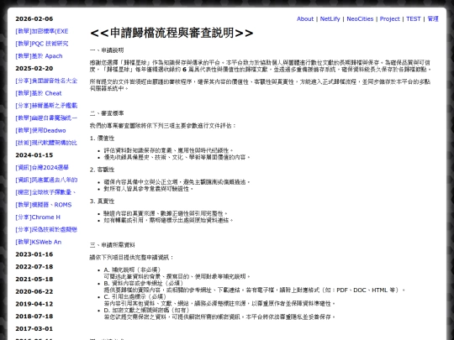Click list item B mentioning PDF, DOC, HTML
The height and width of the screenshot is (340, 454).
click(255, 286)
